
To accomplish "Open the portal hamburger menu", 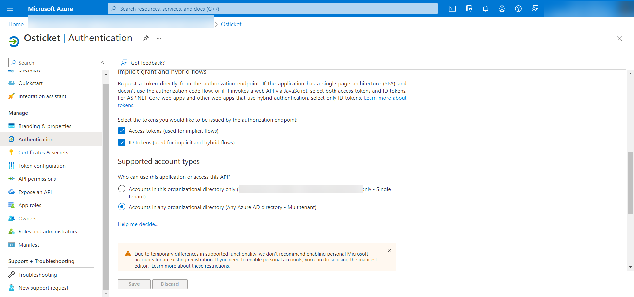I will [x=10, y=9].
